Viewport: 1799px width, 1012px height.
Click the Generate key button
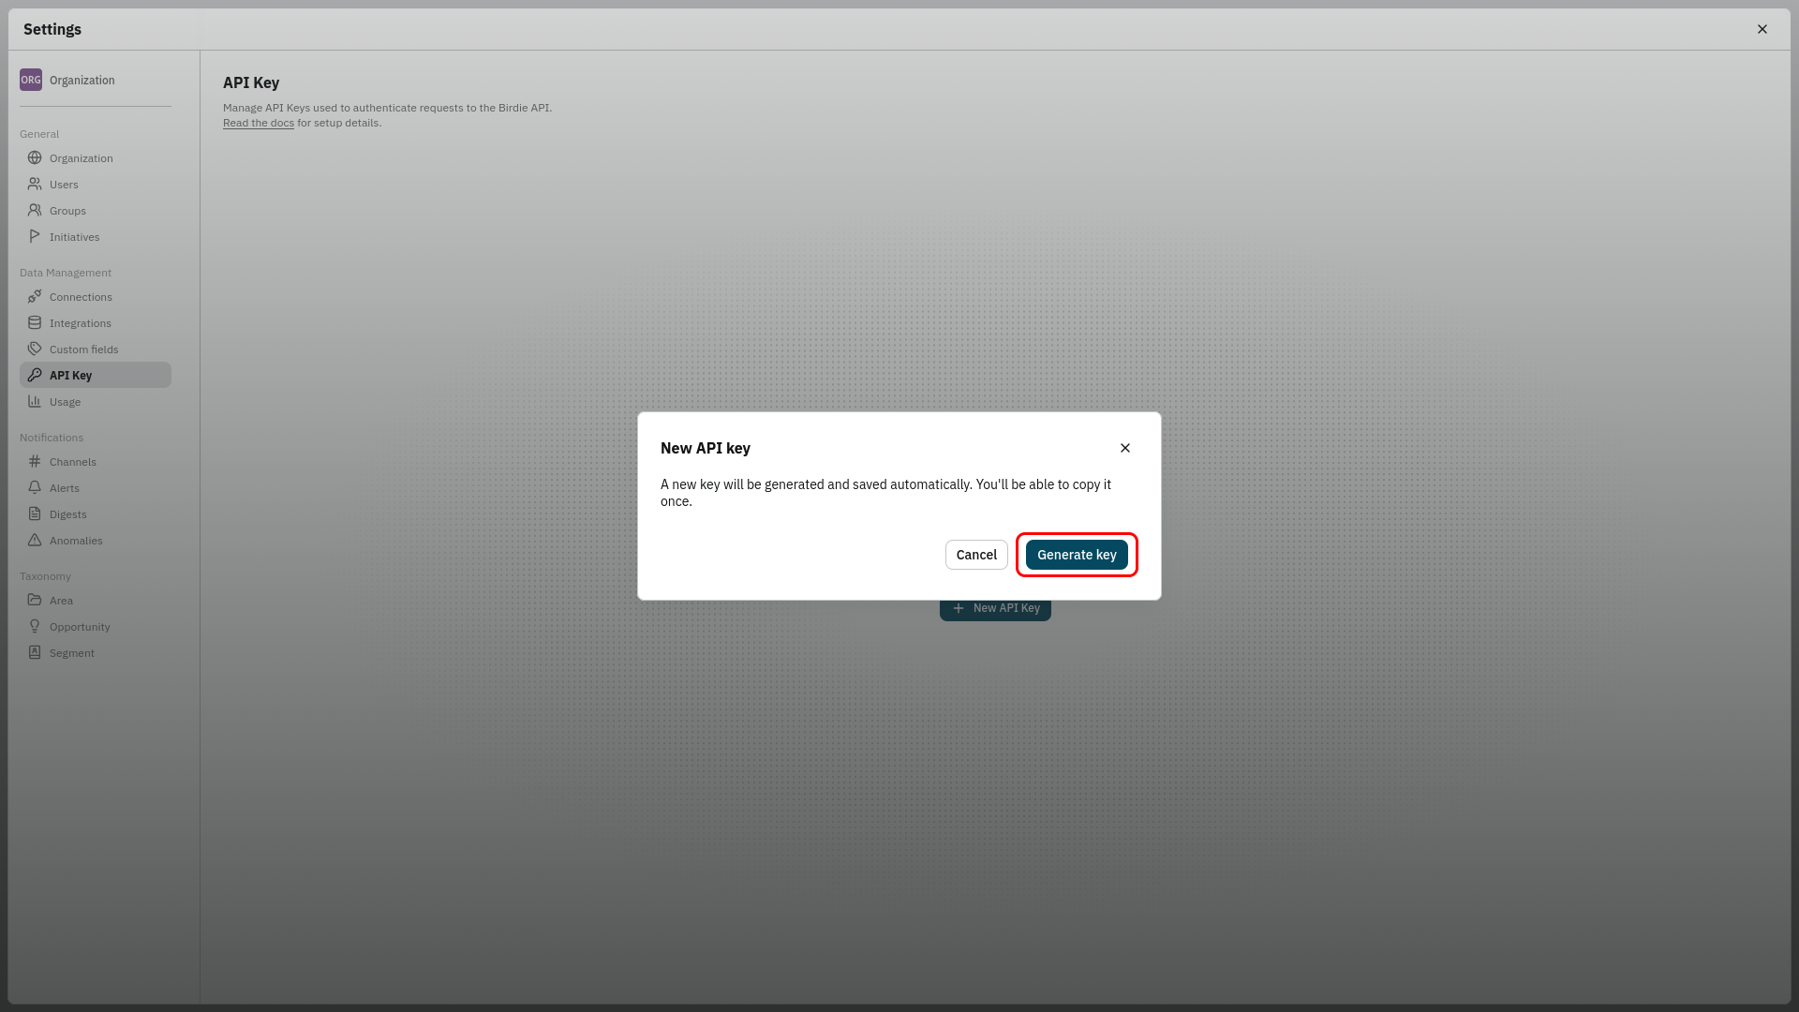click(1077, 555)
